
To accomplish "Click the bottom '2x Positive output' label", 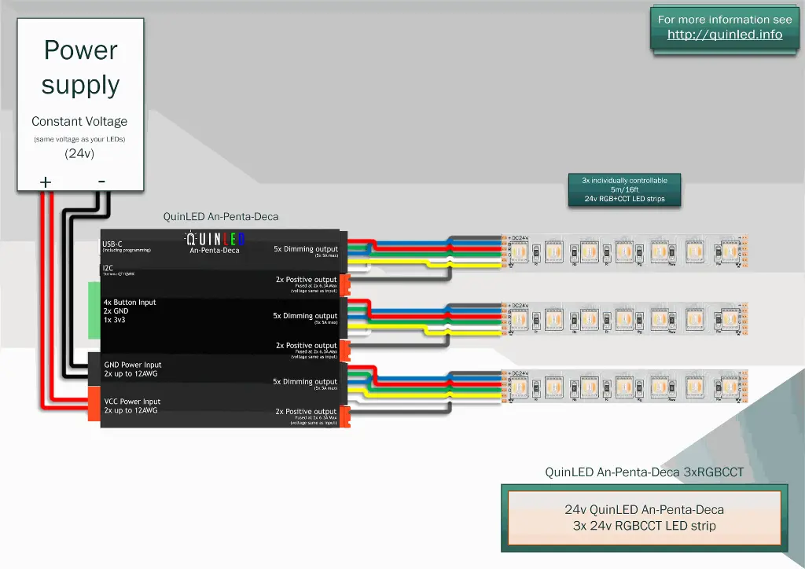I will pyautogui.click(x=306, y=412).
